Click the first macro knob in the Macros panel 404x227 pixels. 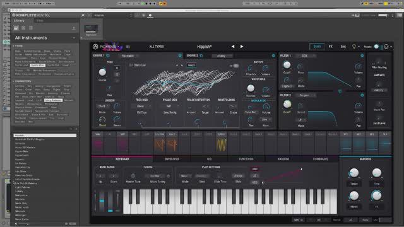pos(354,173)
